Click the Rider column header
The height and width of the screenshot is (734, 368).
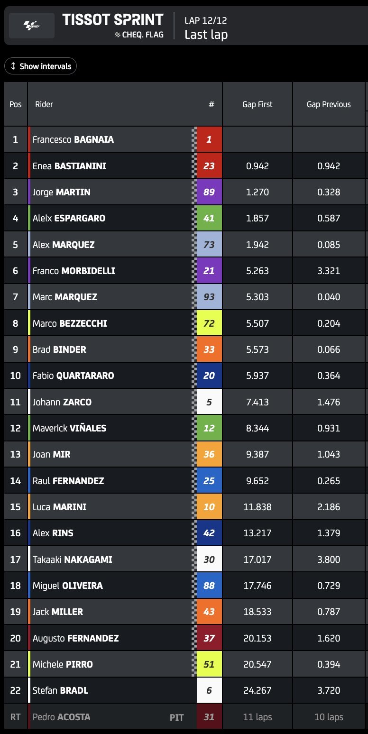click(44, 104)
